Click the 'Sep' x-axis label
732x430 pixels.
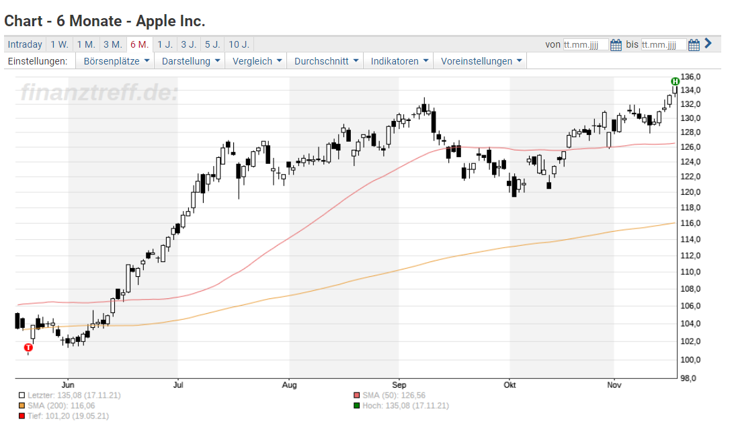tap(399, 385)
